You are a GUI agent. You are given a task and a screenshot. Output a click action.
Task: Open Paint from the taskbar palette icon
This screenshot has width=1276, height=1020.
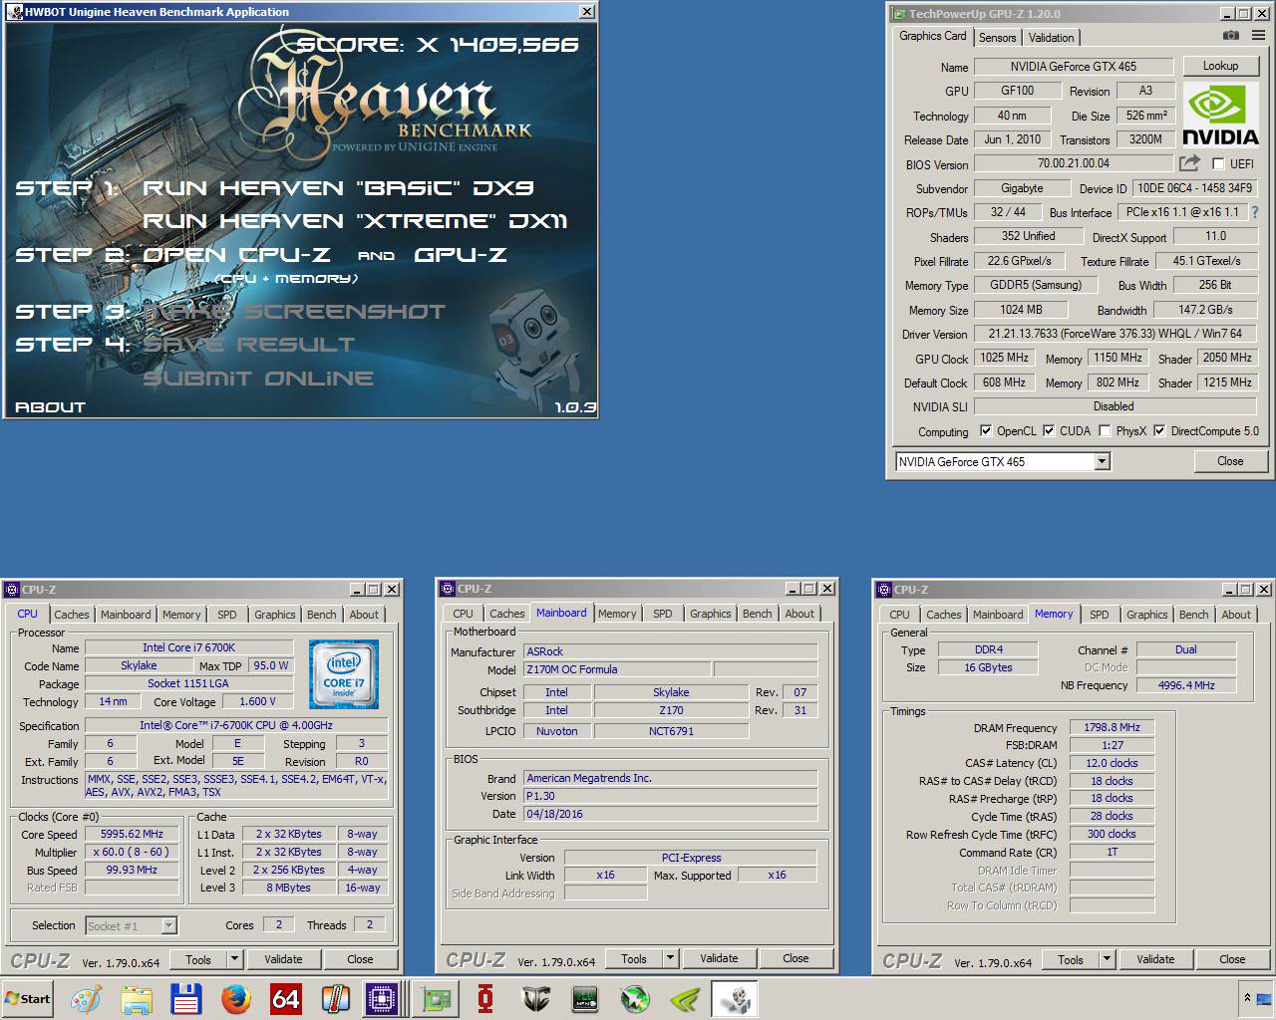tap(86, 999)
